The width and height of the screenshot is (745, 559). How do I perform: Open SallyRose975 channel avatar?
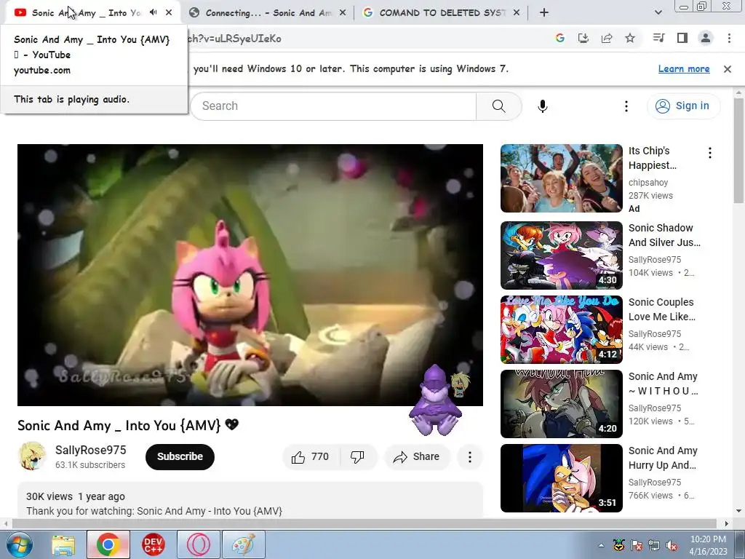pyautogui.click(x=32, y=456)
